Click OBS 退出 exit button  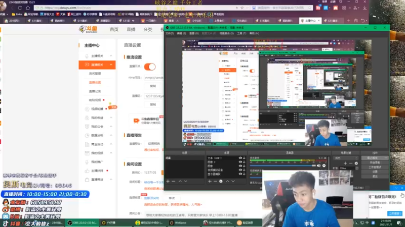point(375,176)
